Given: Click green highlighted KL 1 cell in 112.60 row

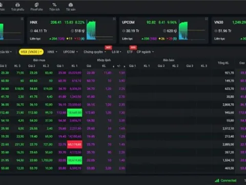Looking at the screenshot, I should click(74, 113).
